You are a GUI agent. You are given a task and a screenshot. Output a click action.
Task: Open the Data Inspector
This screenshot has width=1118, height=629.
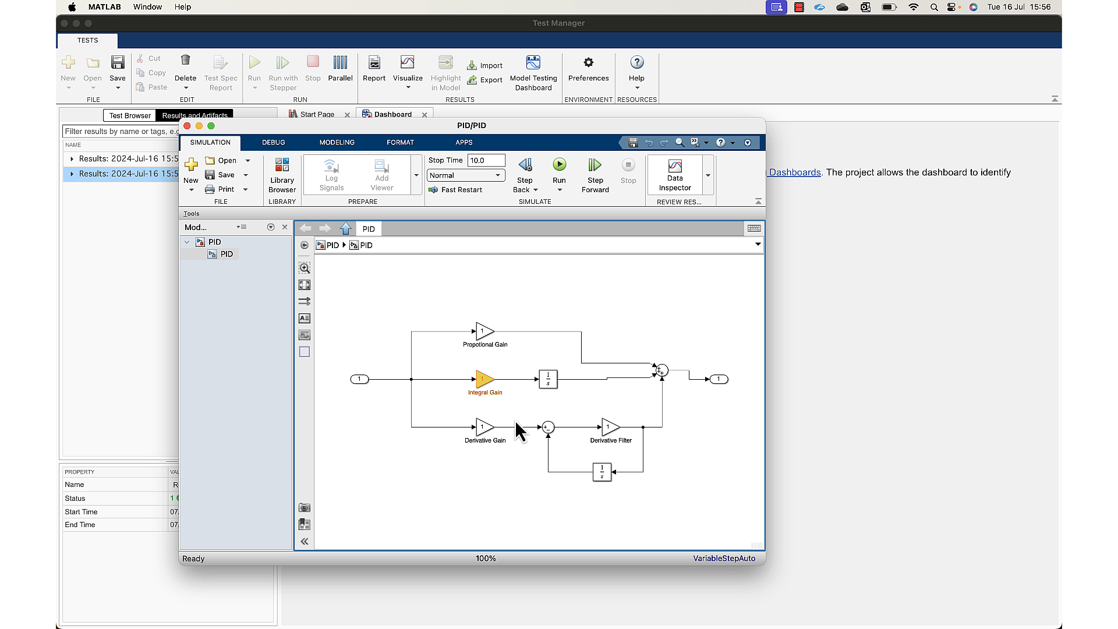point(674,175)
